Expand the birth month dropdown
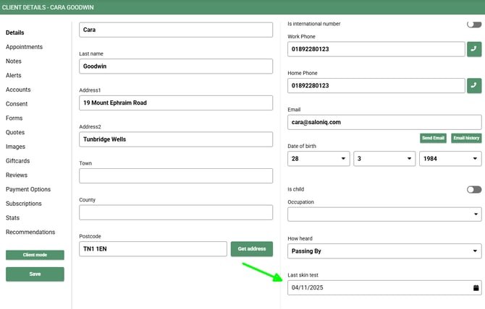The width and height of the screenshot is (485, 309). pyautogui.click(x=384, y=158)
